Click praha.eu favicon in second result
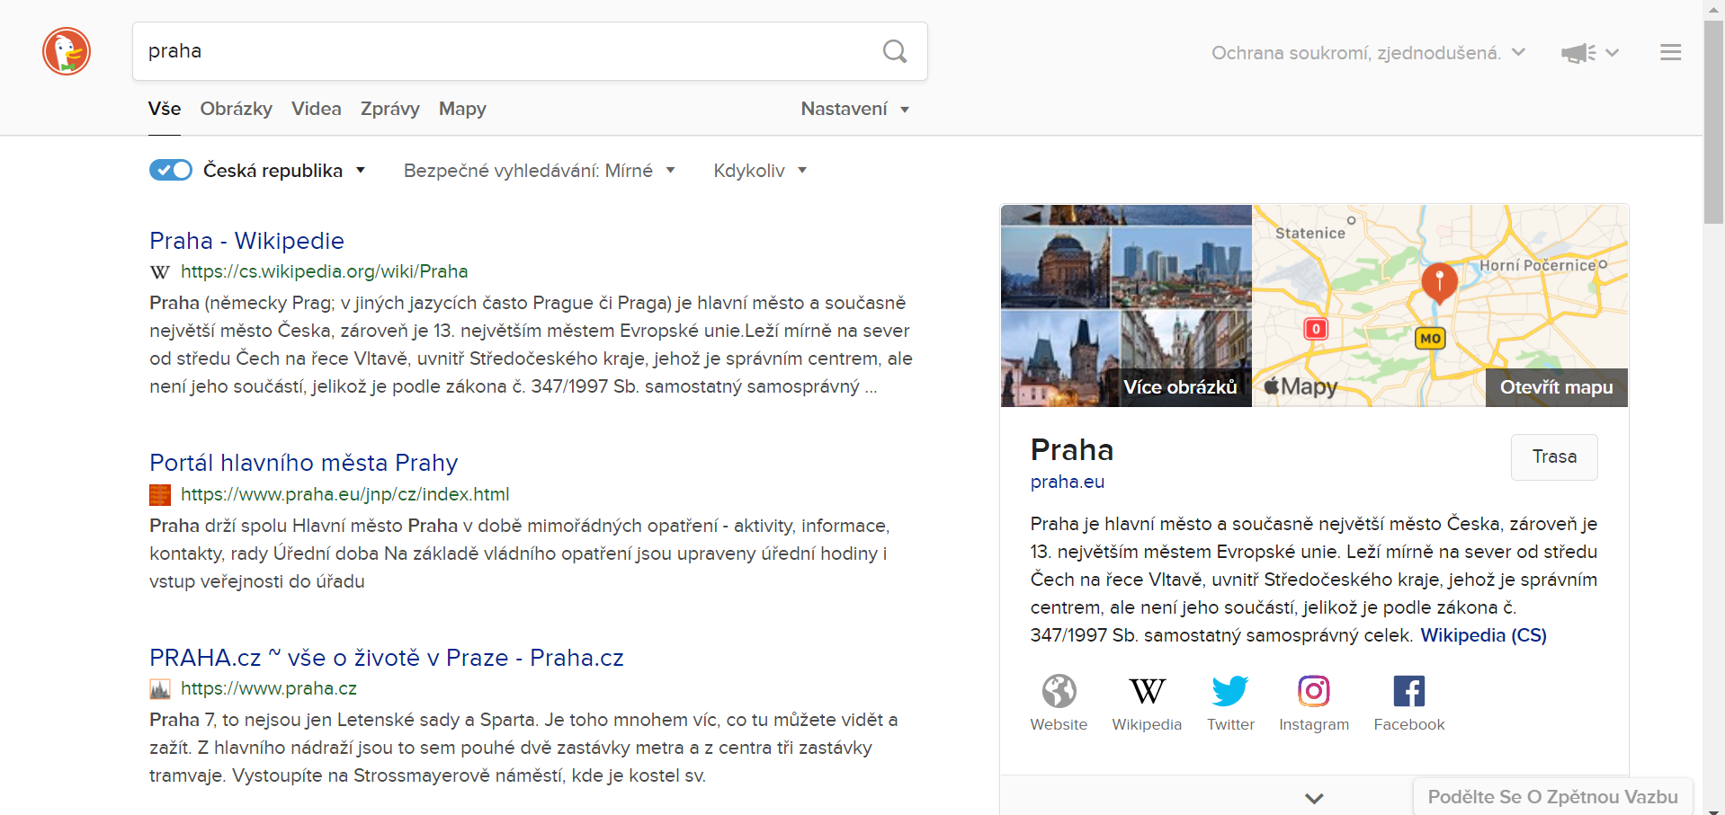Image resolution: width=1725 pixels, height=815 pixels. (160, 495)
